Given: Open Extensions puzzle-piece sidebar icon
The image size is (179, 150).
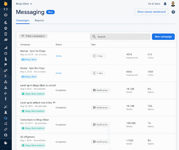Looking at the screenshot, I should click(6, 143).
